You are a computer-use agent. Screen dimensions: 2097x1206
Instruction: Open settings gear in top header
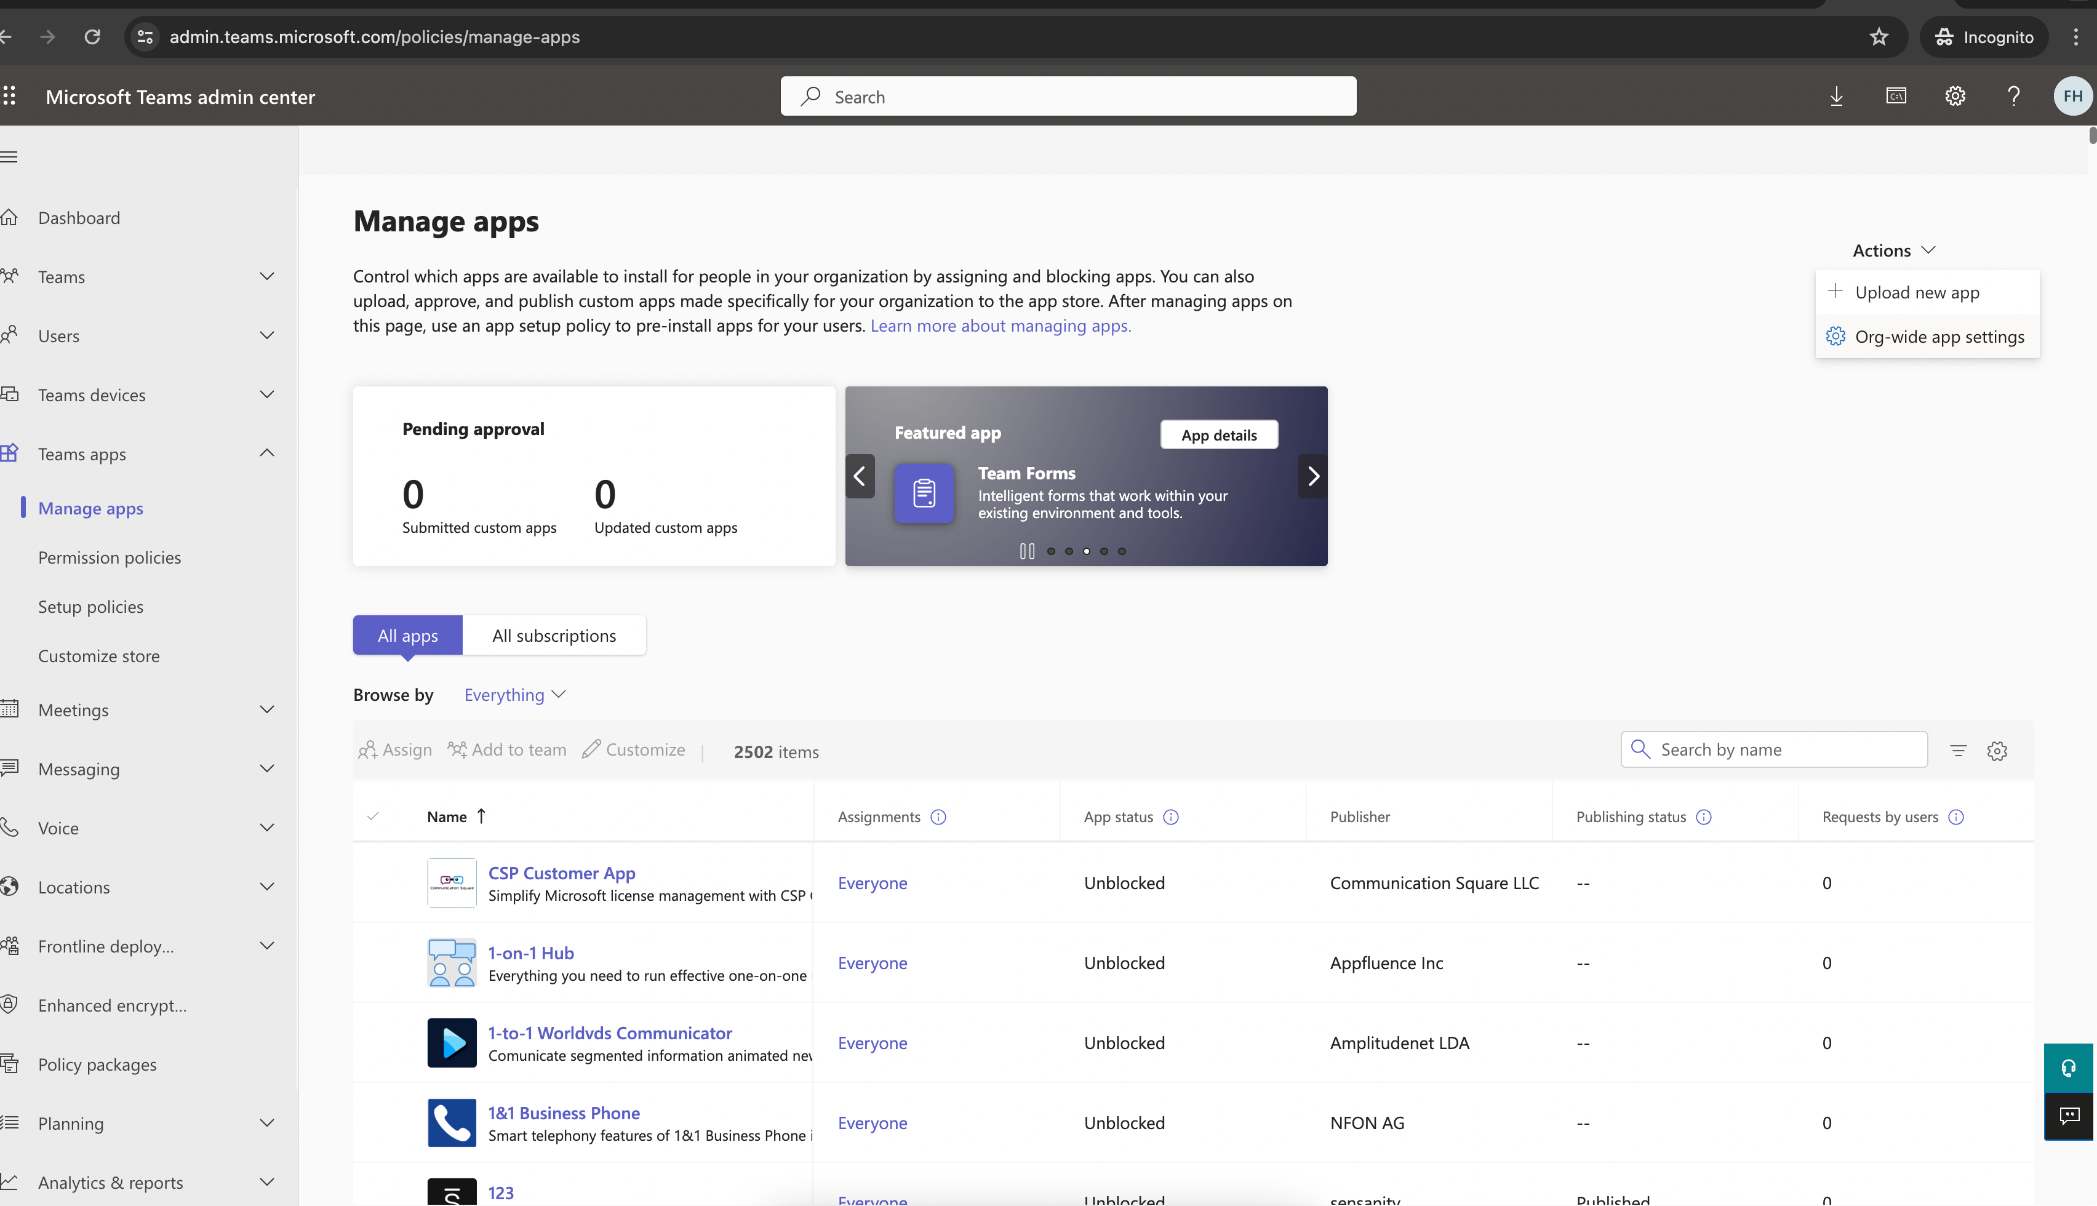(x=1954, y=96)
